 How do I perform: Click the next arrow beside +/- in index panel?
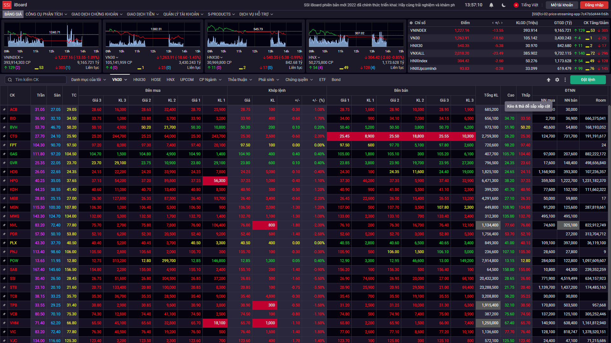(x=502, y=23)
